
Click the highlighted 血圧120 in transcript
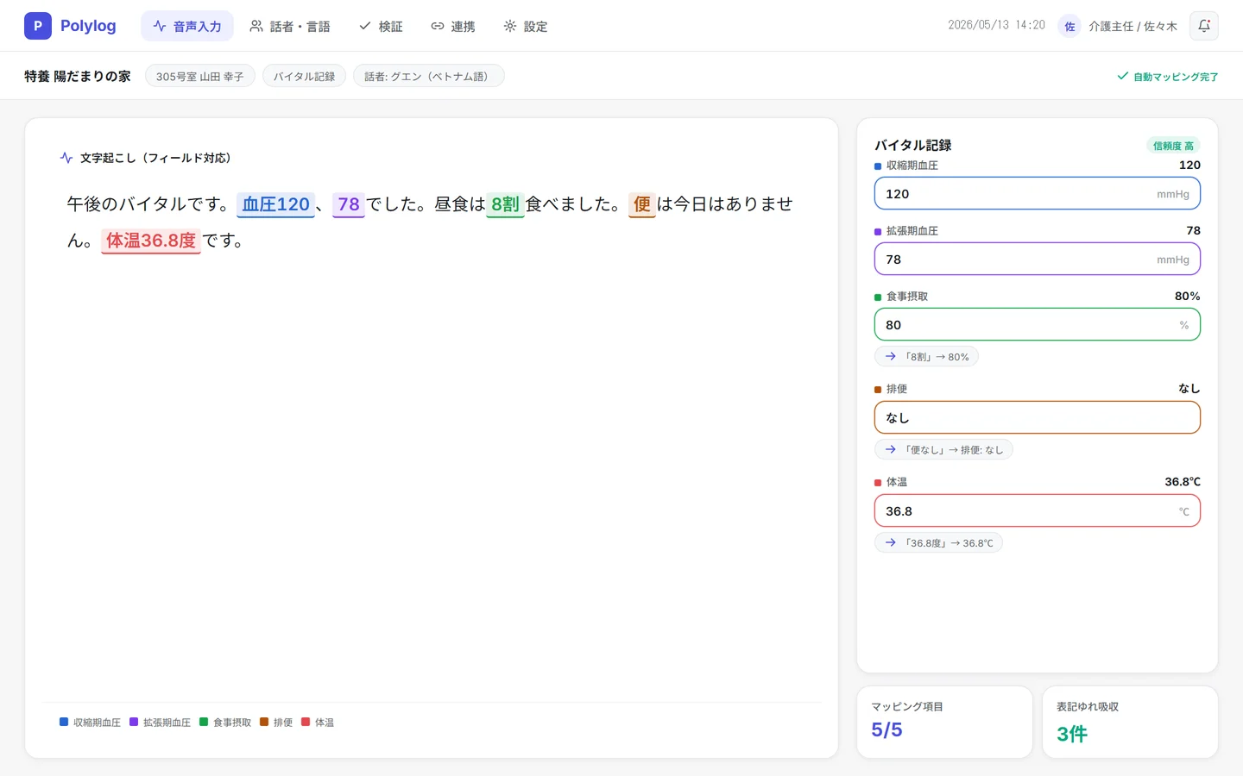(275, 204)
